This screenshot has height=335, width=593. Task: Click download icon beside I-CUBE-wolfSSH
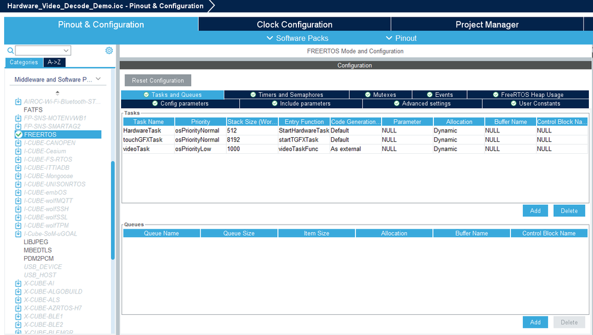point(18,209)
